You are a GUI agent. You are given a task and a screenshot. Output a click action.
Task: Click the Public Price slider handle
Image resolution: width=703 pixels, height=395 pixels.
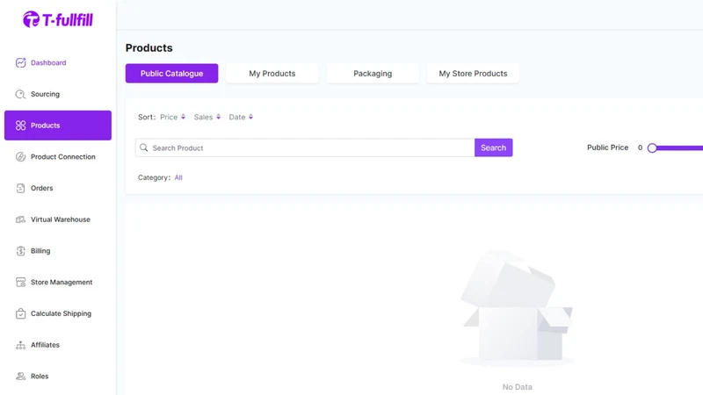652,147
